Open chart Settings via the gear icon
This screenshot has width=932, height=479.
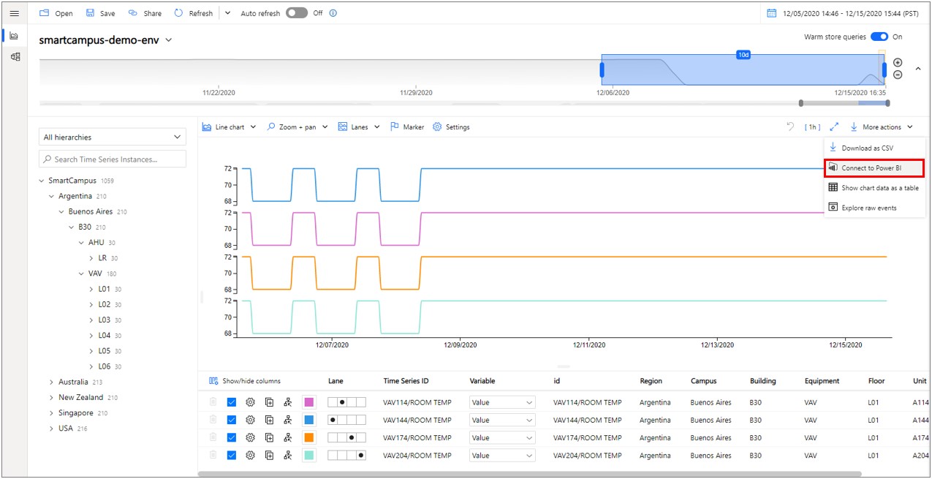pos(451,127)
